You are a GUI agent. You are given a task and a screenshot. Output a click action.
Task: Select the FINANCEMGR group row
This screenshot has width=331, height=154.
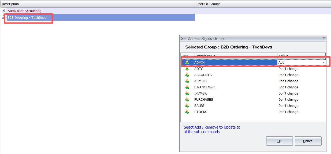pyautogui.click(x=253, y=87)
